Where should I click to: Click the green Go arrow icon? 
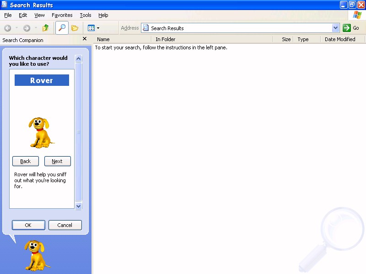pyautogui.click(x=347, y=28)
